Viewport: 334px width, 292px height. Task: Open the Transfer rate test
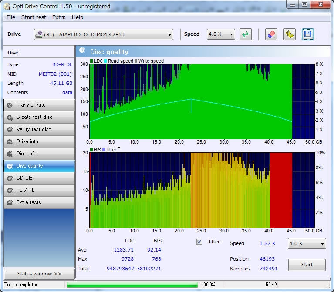(x=39, y=105)
